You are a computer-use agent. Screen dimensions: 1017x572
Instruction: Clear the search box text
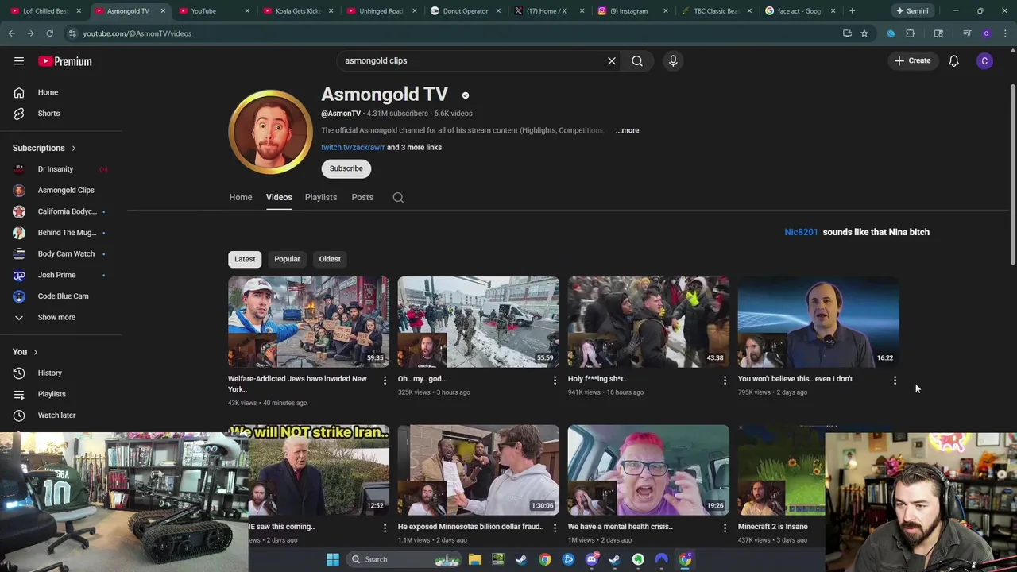pyautogui.click(x=612, y=60)
